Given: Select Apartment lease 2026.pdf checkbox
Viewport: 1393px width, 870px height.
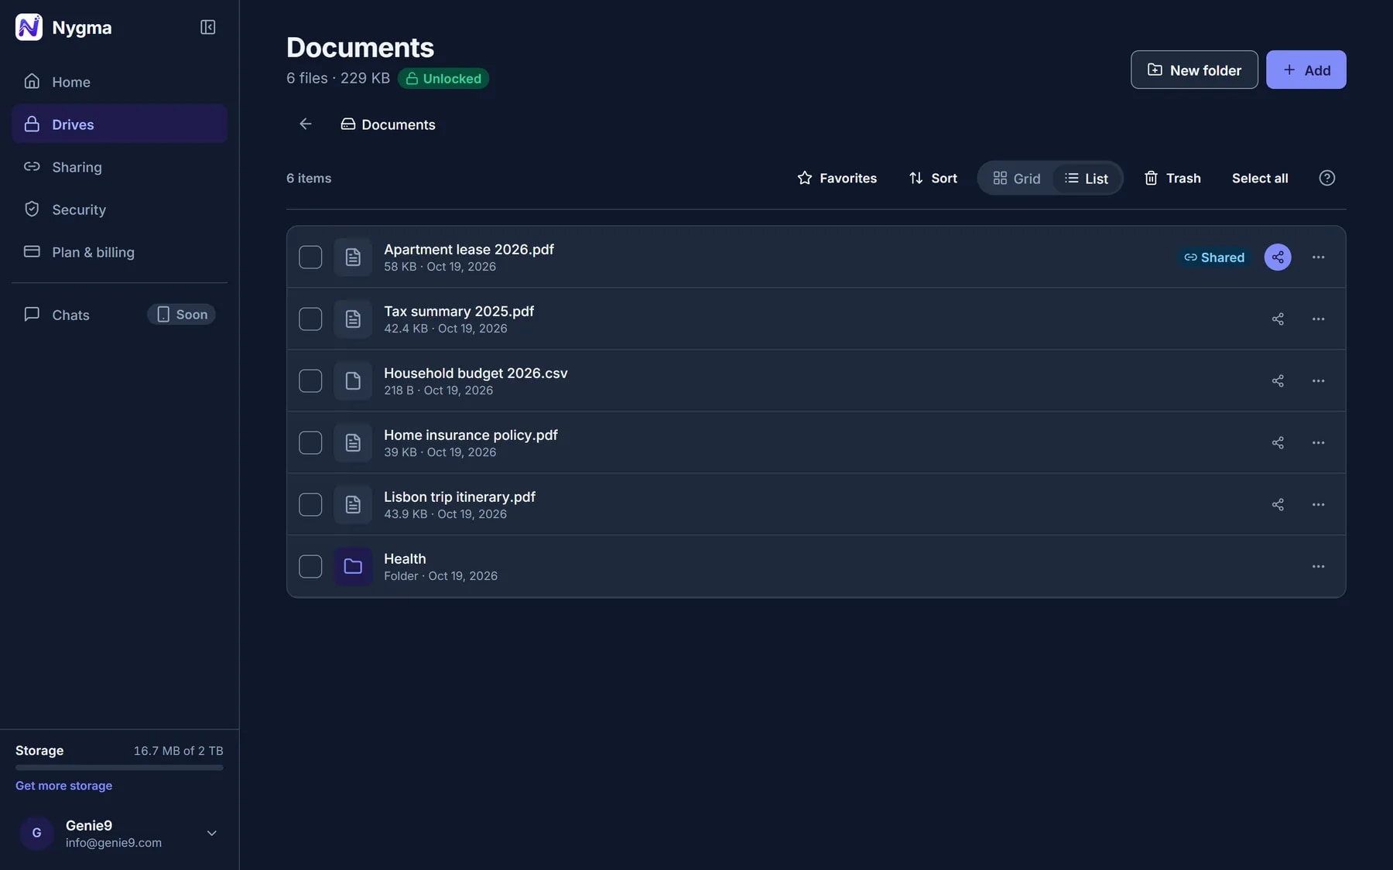Looking at the screenshot, I should click(x=310, y=257).
